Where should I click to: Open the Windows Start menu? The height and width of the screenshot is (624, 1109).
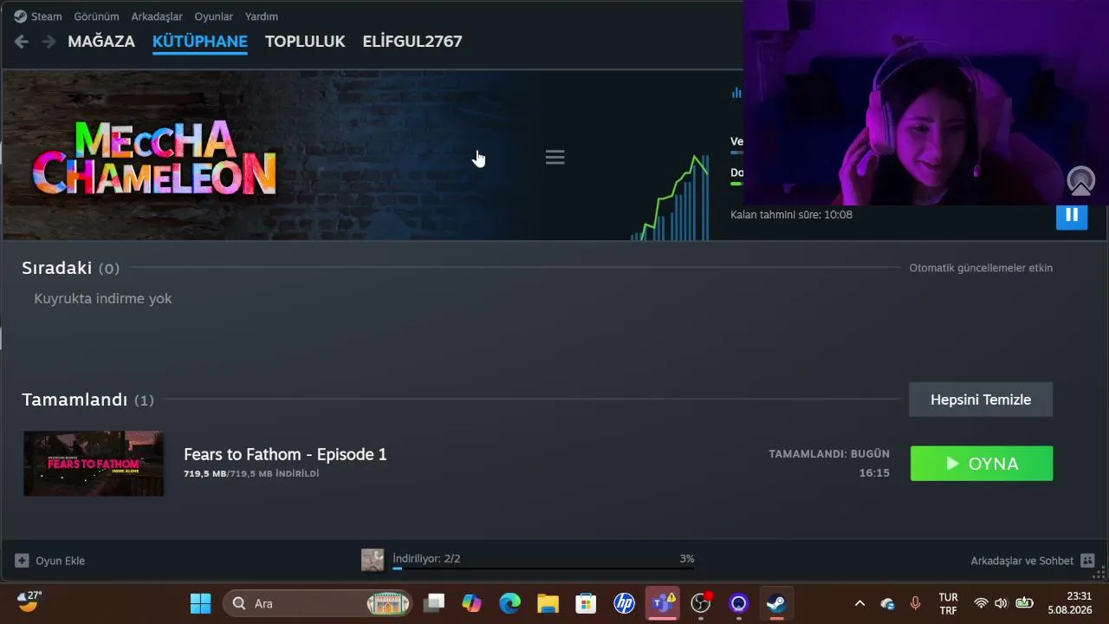click(x=201, y=603)
